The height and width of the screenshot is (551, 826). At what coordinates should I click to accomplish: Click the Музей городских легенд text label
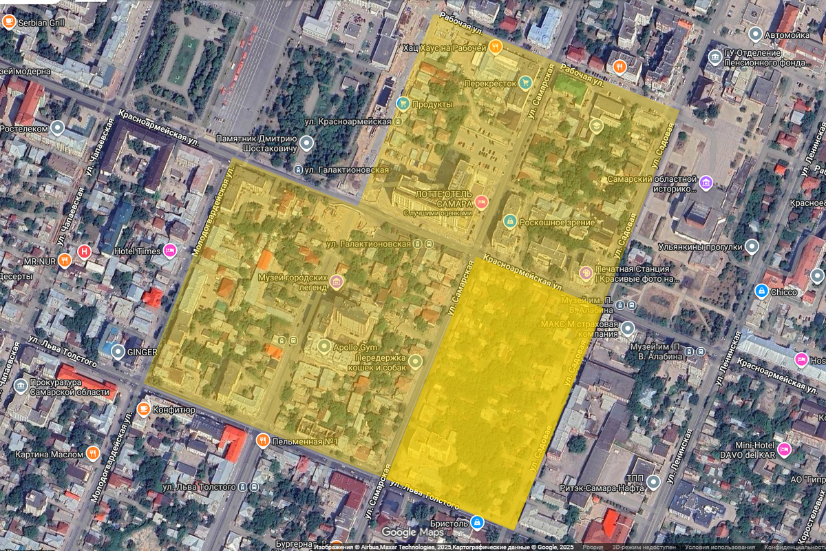(x=292, y=281)
